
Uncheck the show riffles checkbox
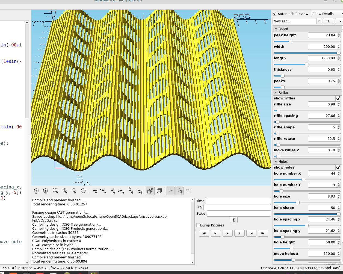click(338, 98)
